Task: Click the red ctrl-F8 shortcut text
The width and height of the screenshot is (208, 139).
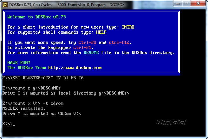Action: [x=87, y=42]
